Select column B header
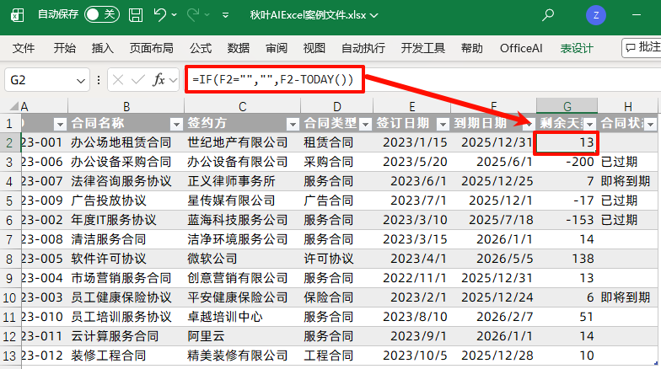Image resolution: width=661 pixels, height=369 pixels. pyautogui.click(x=126, y=106)
